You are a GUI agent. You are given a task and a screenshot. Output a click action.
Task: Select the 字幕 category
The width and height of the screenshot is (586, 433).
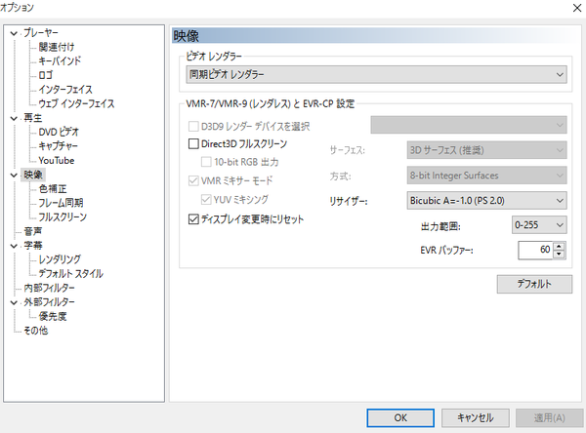[33, 245]
